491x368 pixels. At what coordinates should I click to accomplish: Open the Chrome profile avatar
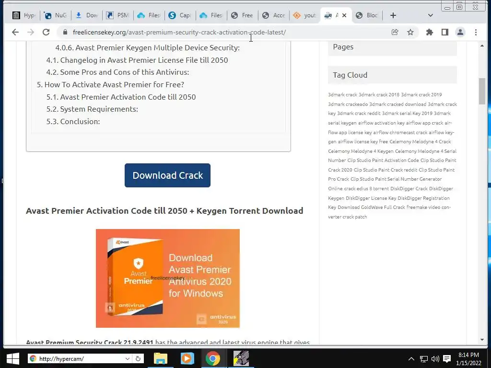point(460,32)
